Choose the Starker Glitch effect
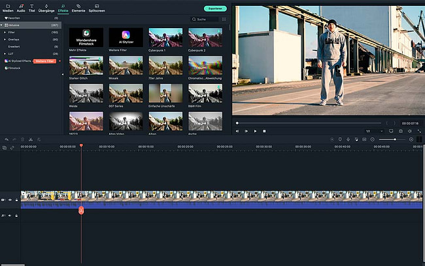Image resolution: width=425 pixels, height=266 pixels. click(86, 66)
